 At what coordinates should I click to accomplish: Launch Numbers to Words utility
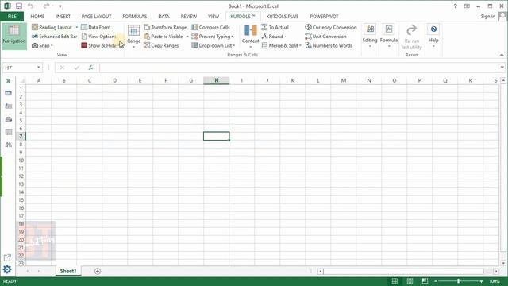[329, 45]
